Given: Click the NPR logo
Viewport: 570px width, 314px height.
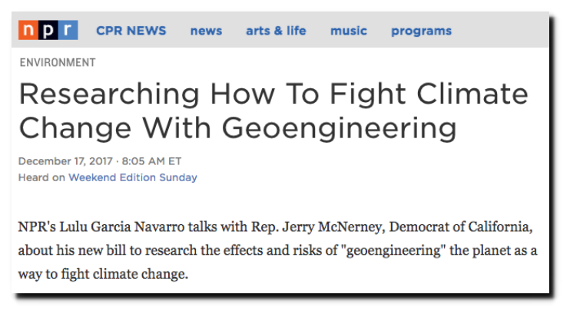Looking at the screenshot, I should point(48,30).
